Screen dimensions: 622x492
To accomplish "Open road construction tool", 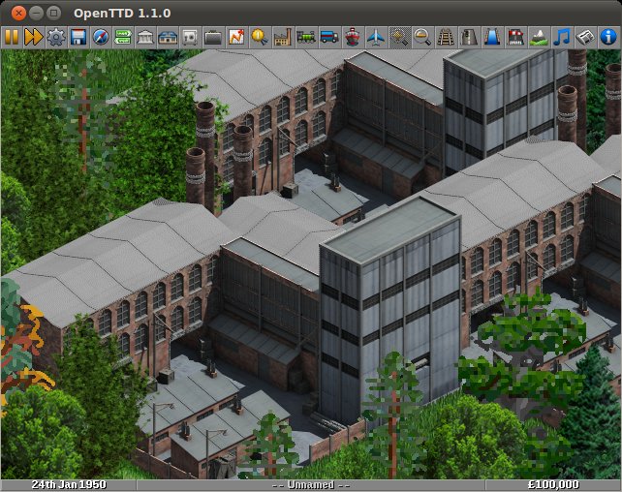I will pos(469,37).
